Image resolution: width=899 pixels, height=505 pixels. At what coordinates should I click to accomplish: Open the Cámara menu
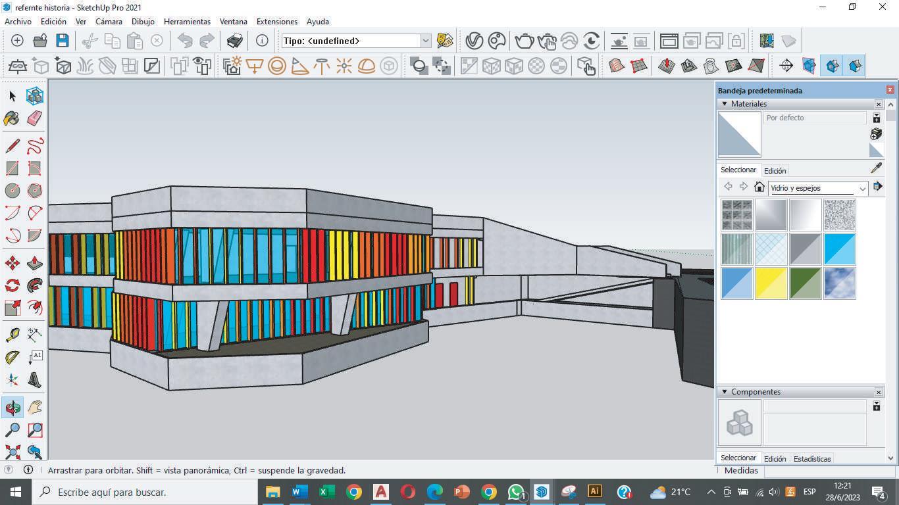point(109,22)
